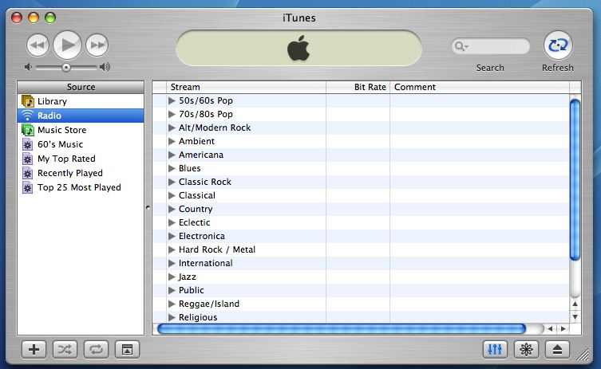Expand the International stream category

172,263
